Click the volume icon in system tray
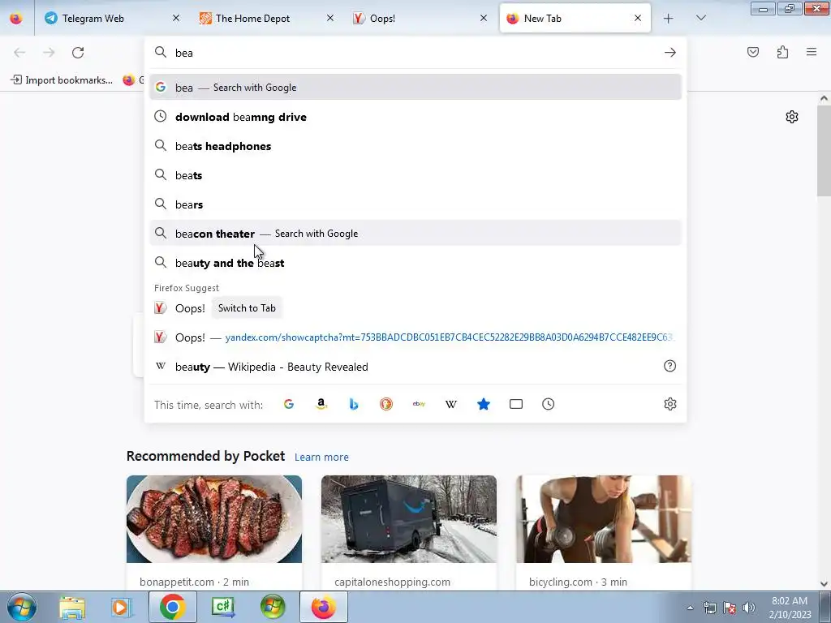Viewport: 831px width, 623px height. coord(749,608)
